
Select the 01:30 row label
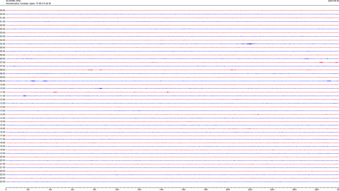pyautogui.click(x=2, y=22)
